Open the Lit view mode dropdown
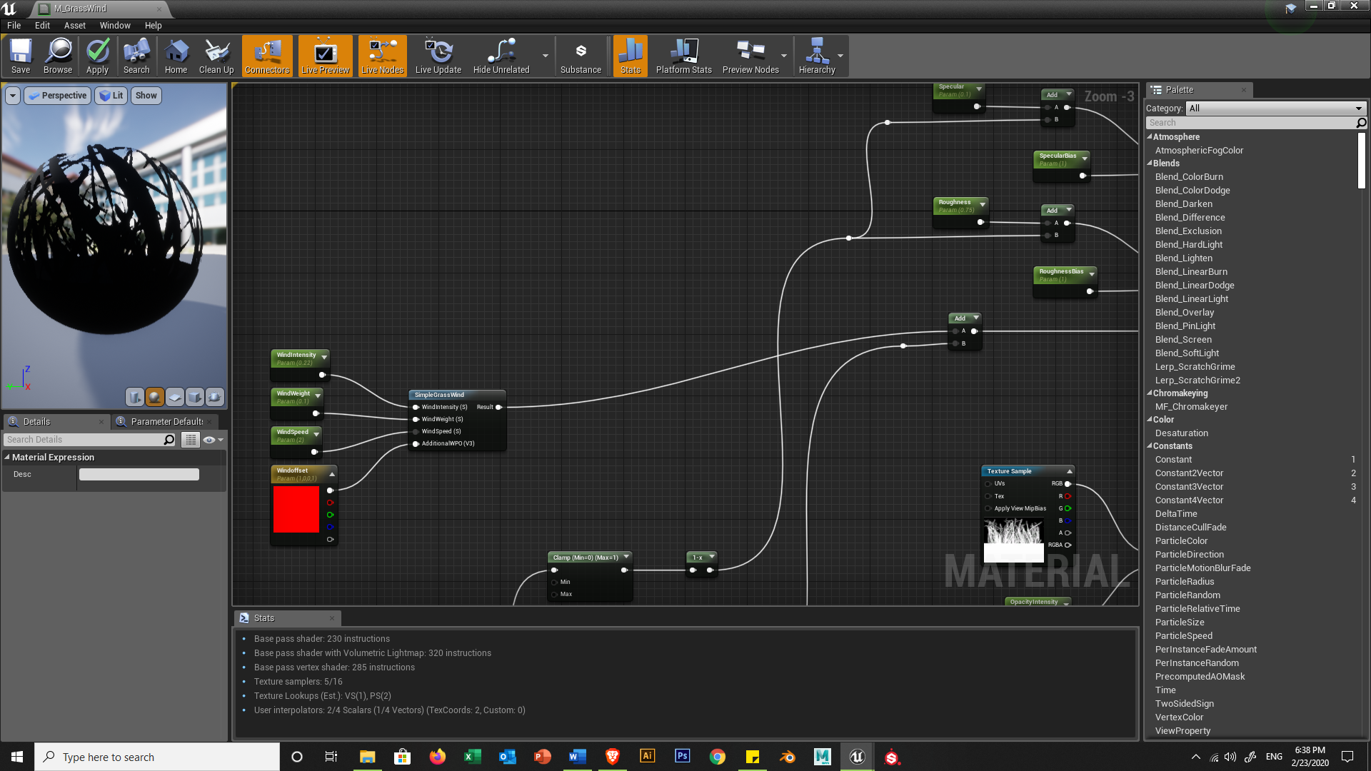 [x=111, y=96]
